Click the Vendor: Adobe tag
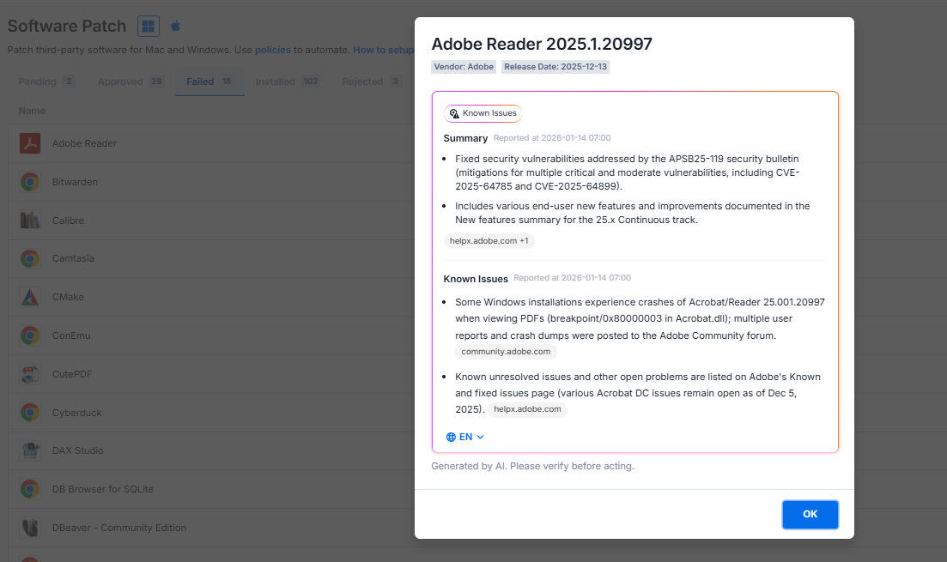947x562 pixels. (x=464, y=67)
